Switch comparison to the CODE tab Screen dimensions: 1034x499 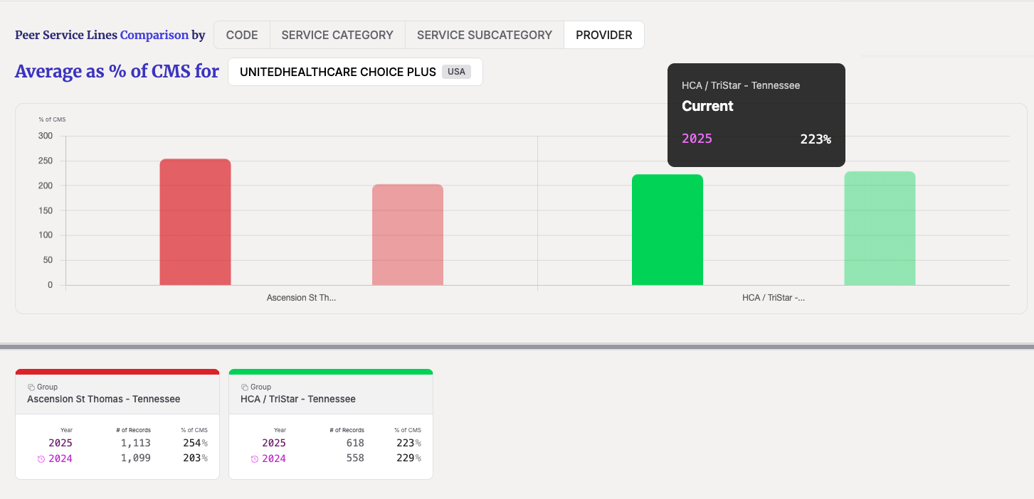click(242, 35)
